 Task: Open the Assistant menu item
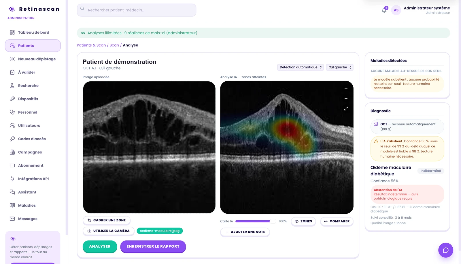33,192
